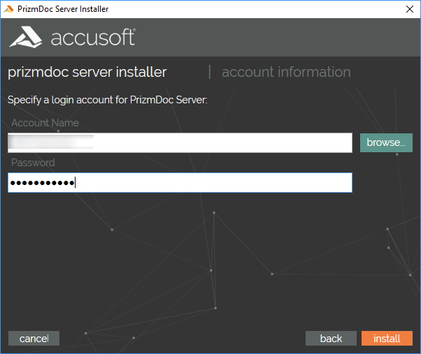Cancel the PrizmDoc Server installation

[x=34, y=338]
